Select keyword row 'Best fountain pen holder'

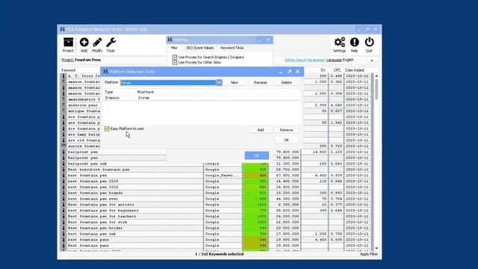coord(216,228)
